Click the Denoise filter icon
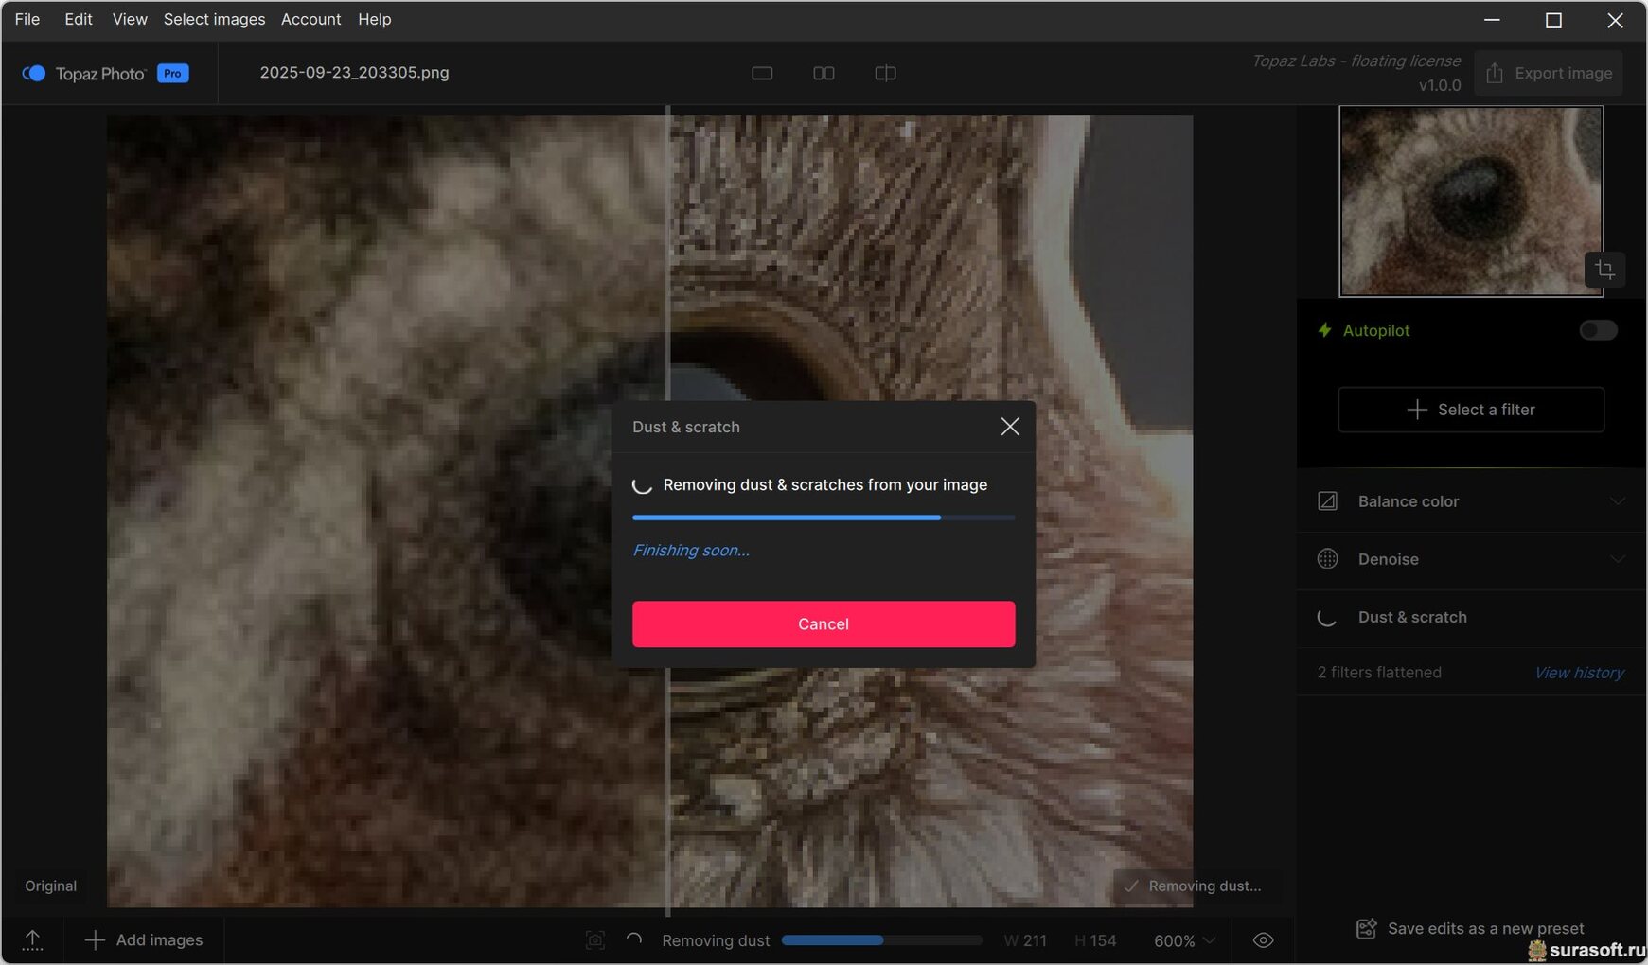Image resolution: width=1648 pixels, height=965 pixels. pos(1327,559)
